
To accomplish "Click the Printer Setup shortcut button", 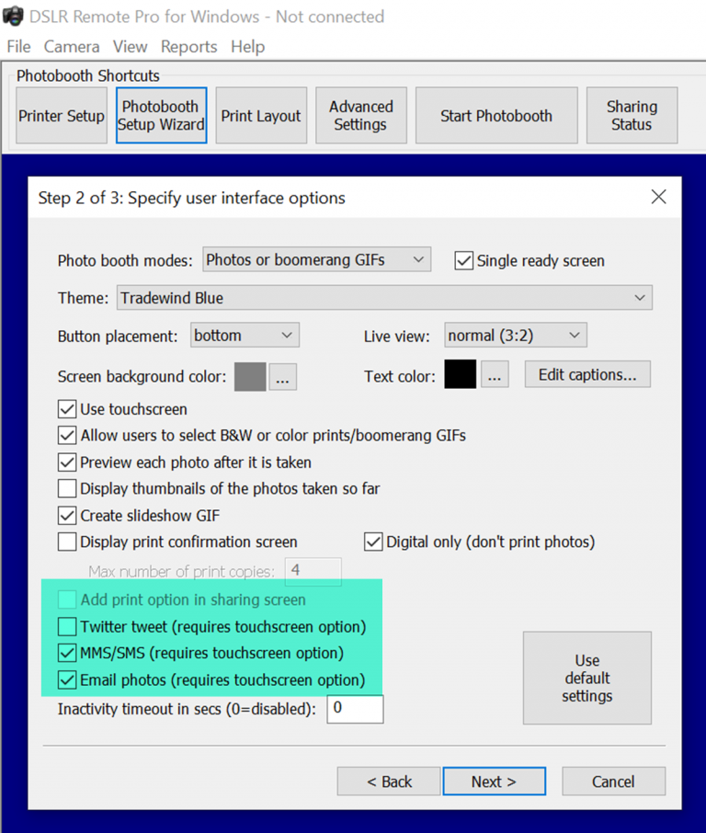I will (62, 116).
